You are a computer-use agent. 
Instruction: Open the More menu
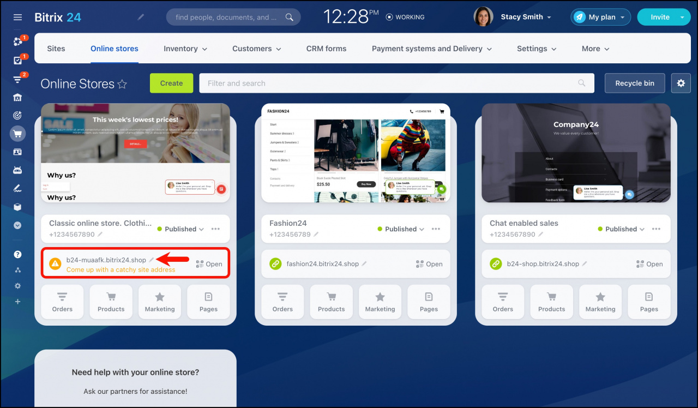pos(595,49)
